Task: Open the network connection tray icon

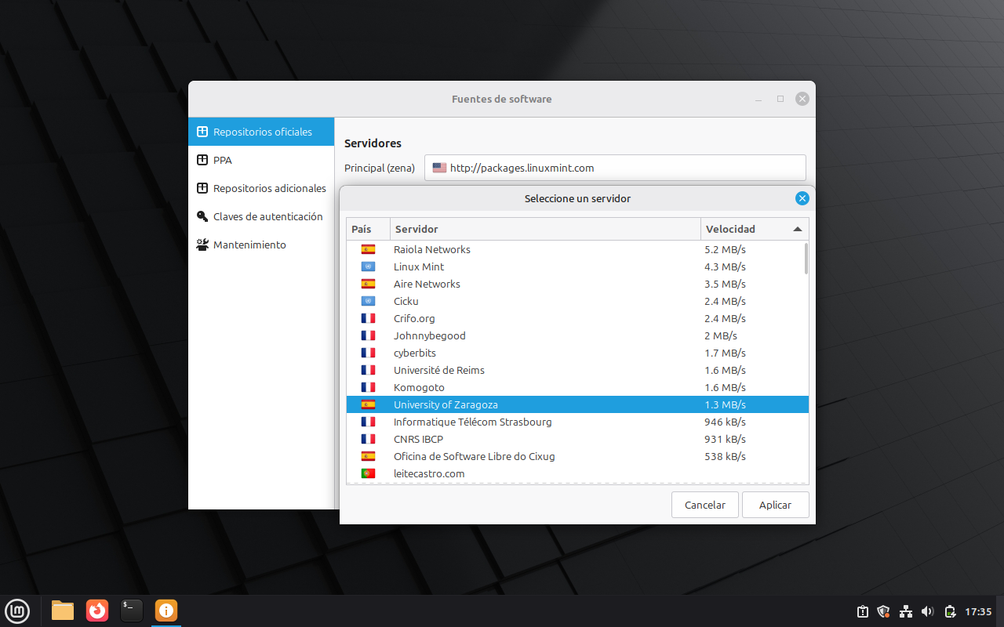Action: (x=906, y=611)
